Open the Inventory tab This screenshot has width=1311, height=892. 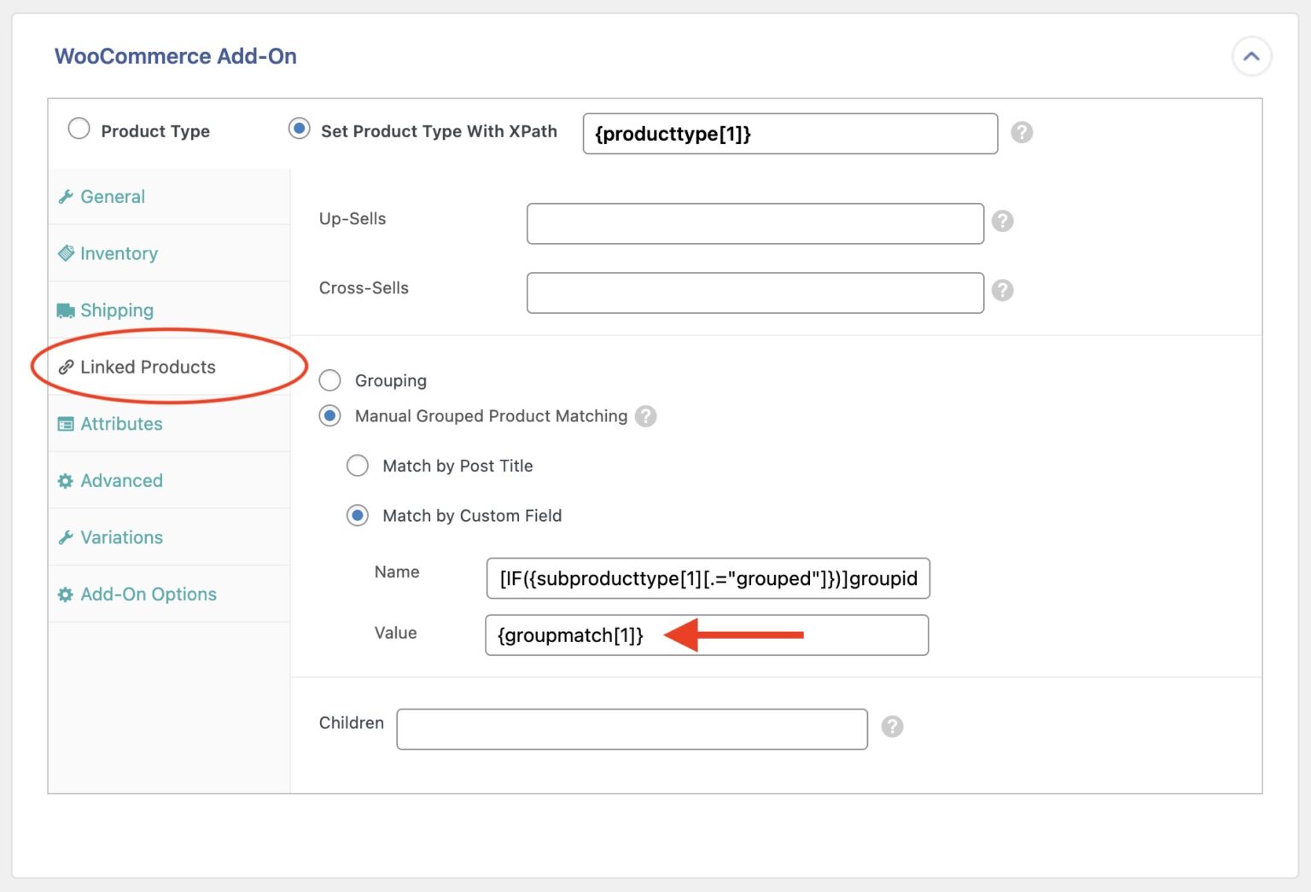[x=119, y=253]
